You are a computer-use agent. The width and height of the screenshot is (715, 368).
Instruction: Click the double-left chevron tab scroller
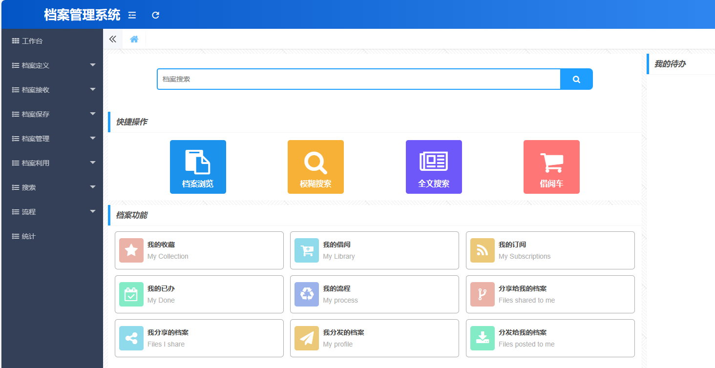pos(113,40)
